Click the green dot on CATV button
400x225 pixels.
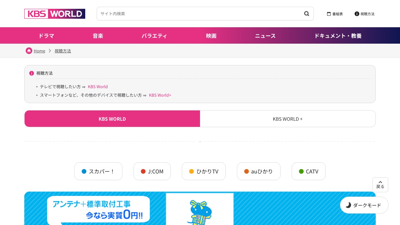[x=301, y=171]
